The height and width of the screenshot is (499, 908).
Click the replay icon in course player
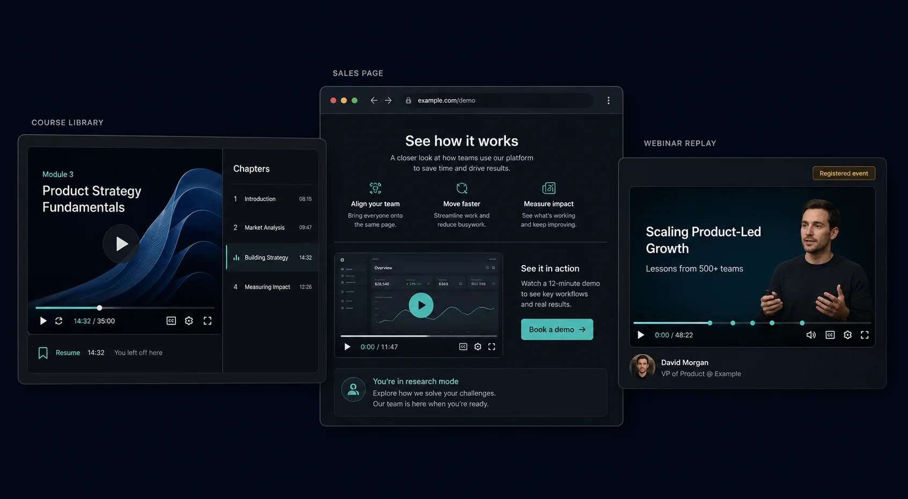(59, 321)
